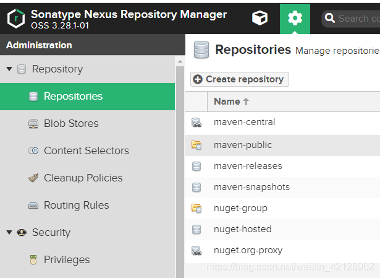Screen dimensions: 380x278
Task: Click the search magnifier icon
Action: (329, 18)
